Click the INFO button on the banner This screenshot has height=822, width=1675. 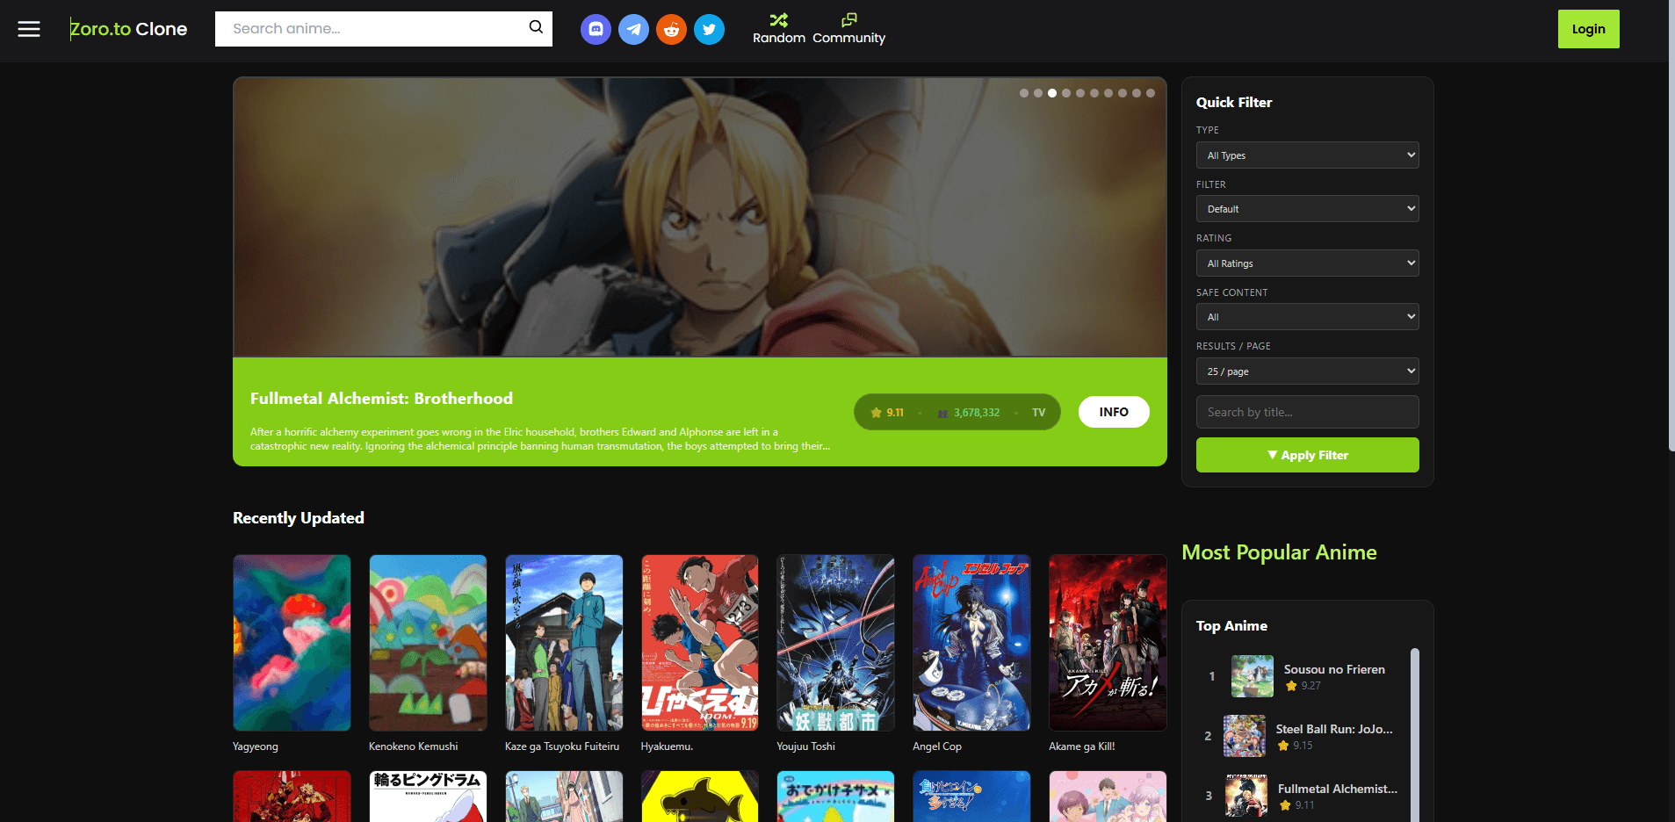[x=1114, y=412]
